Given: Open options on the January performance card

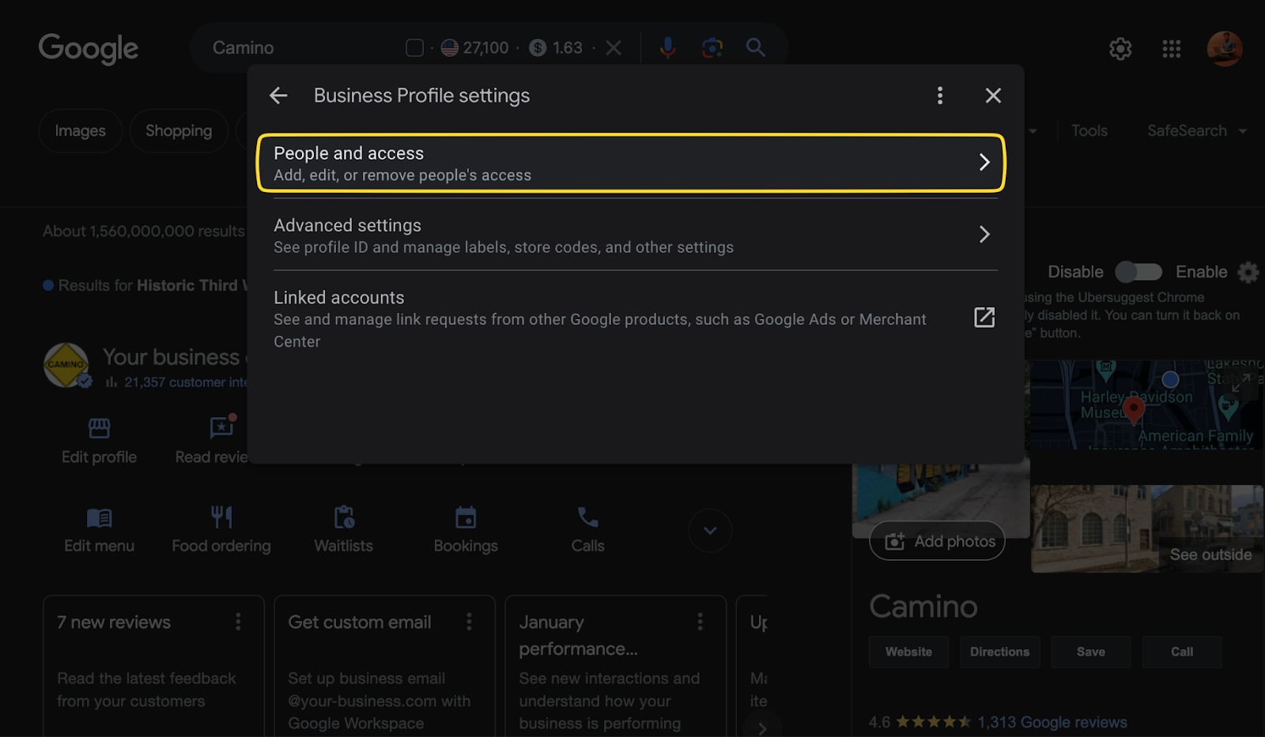Looking at the screenshot, I should coord(700,622).
